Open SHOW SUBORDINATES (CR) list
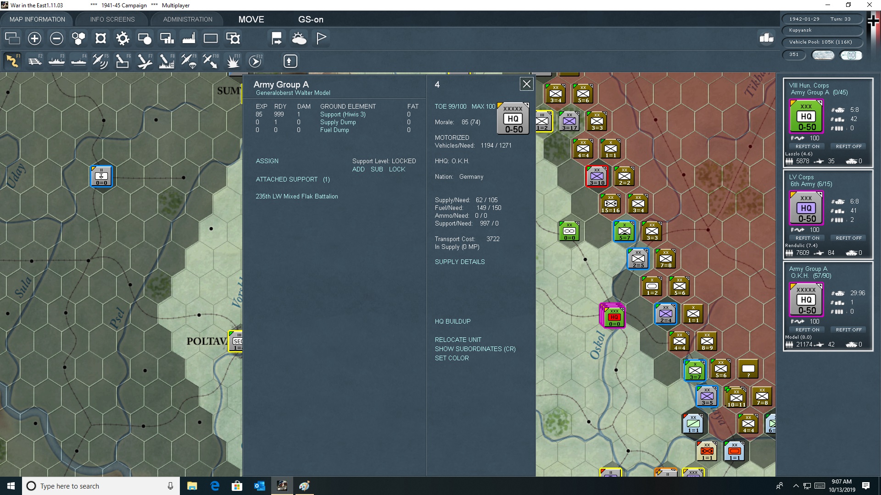The height and width of the screenshot is (495, 881). click(x=475, y=349)
